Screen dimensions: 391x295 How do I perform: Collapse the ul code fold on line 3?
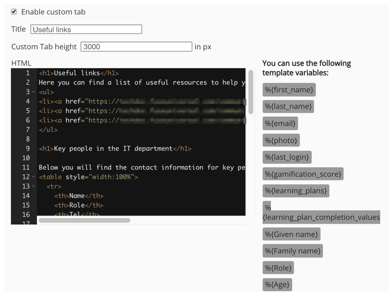(34, 92)
